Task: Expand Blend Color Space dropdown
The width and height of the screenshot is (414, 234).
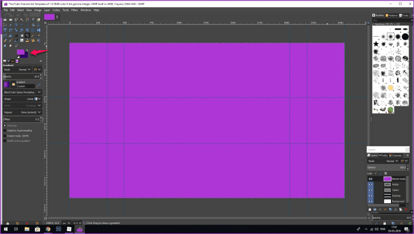Action: (x=22, y=92)
